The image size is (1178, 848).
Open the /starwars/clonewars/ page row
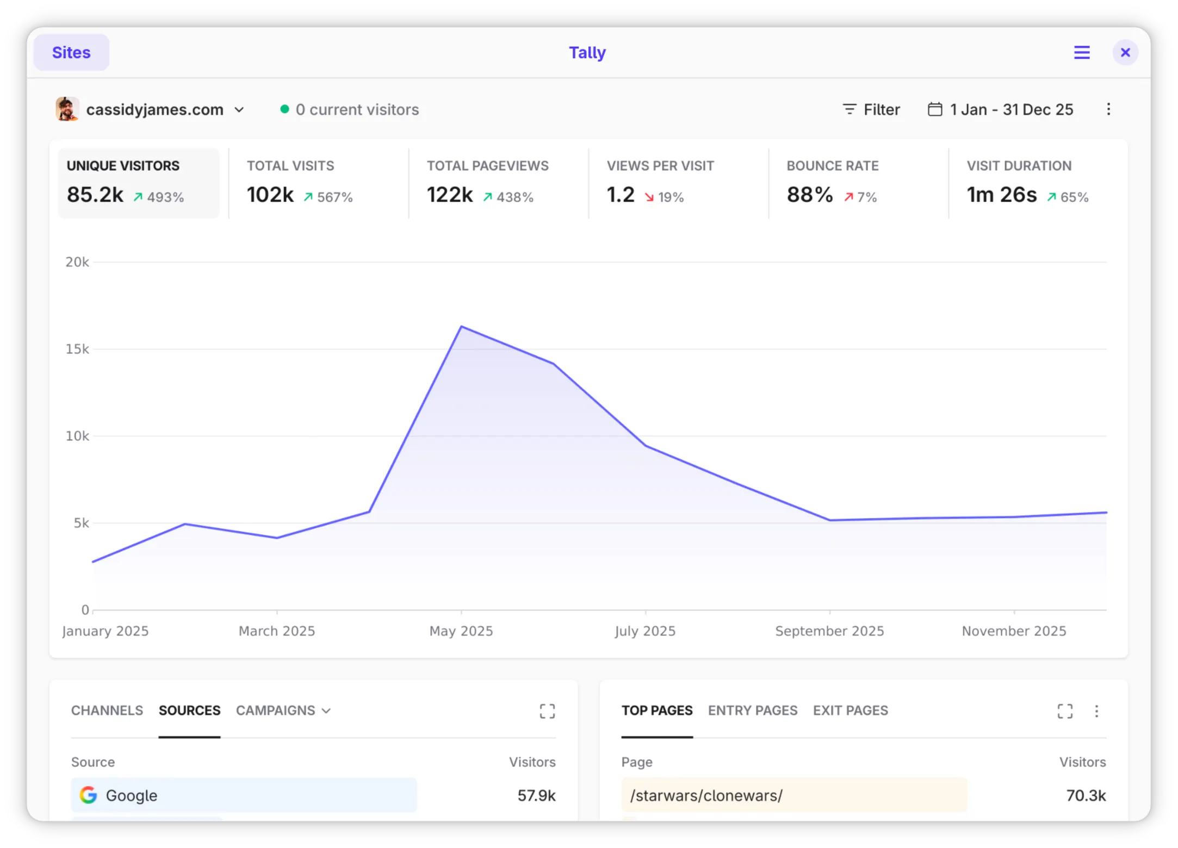click(864, 795)
